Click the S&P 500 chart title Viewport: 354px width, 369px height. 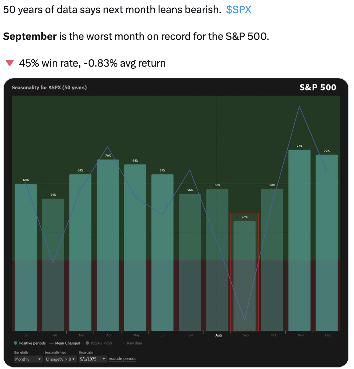(x=318, y=88)
